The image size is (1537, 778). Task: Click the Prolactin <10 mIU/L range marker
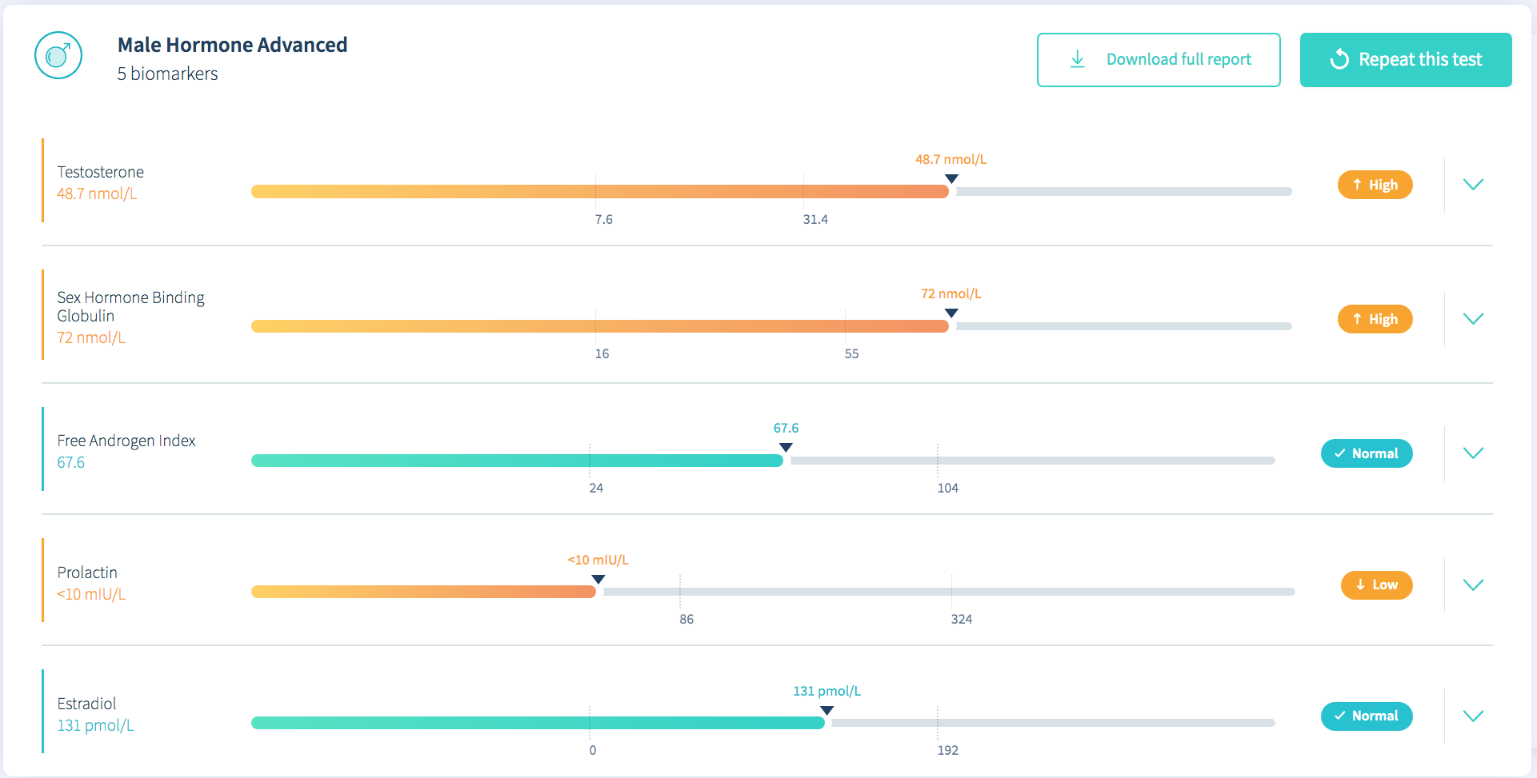pos(598,579)
